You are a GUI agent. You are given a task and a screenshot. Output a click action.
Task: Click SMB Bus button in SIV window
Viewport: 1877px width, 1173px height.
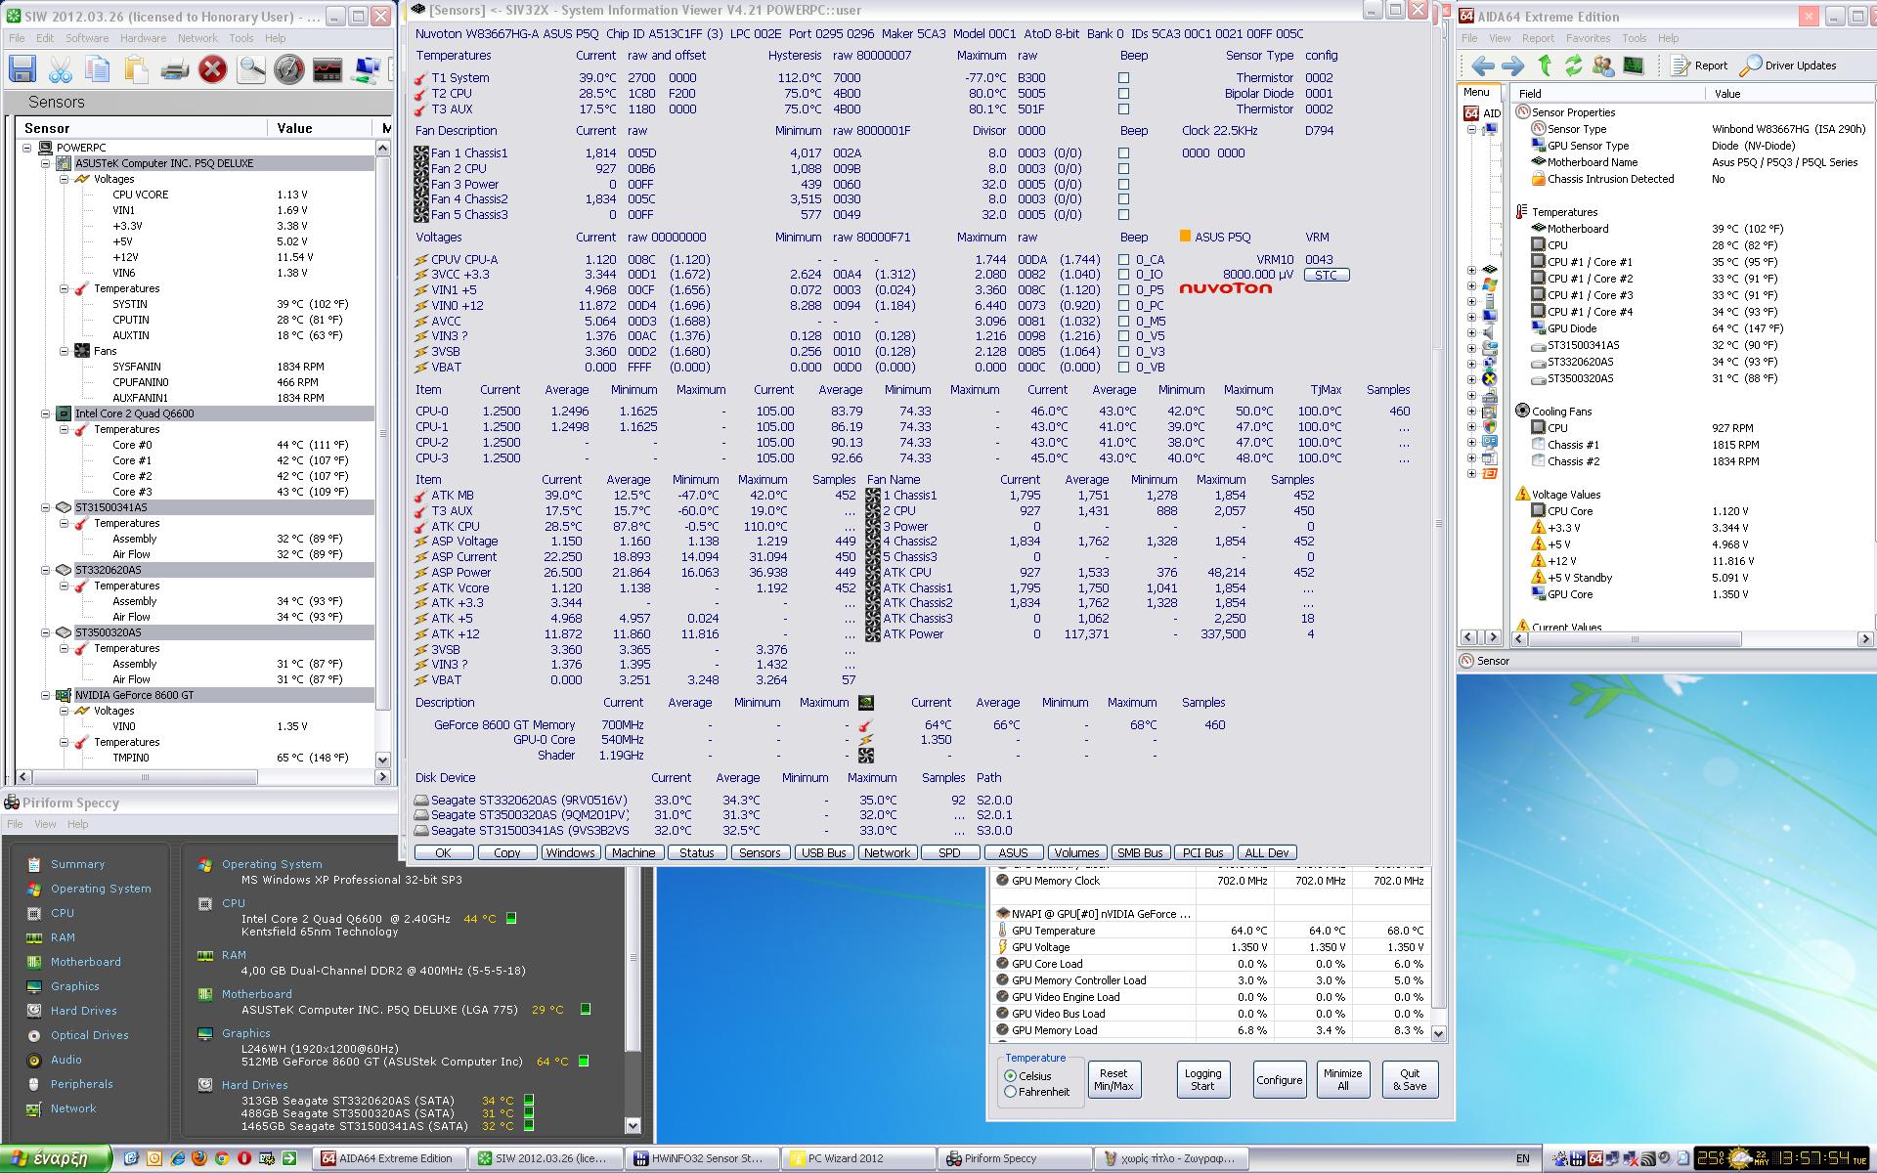1140,852
